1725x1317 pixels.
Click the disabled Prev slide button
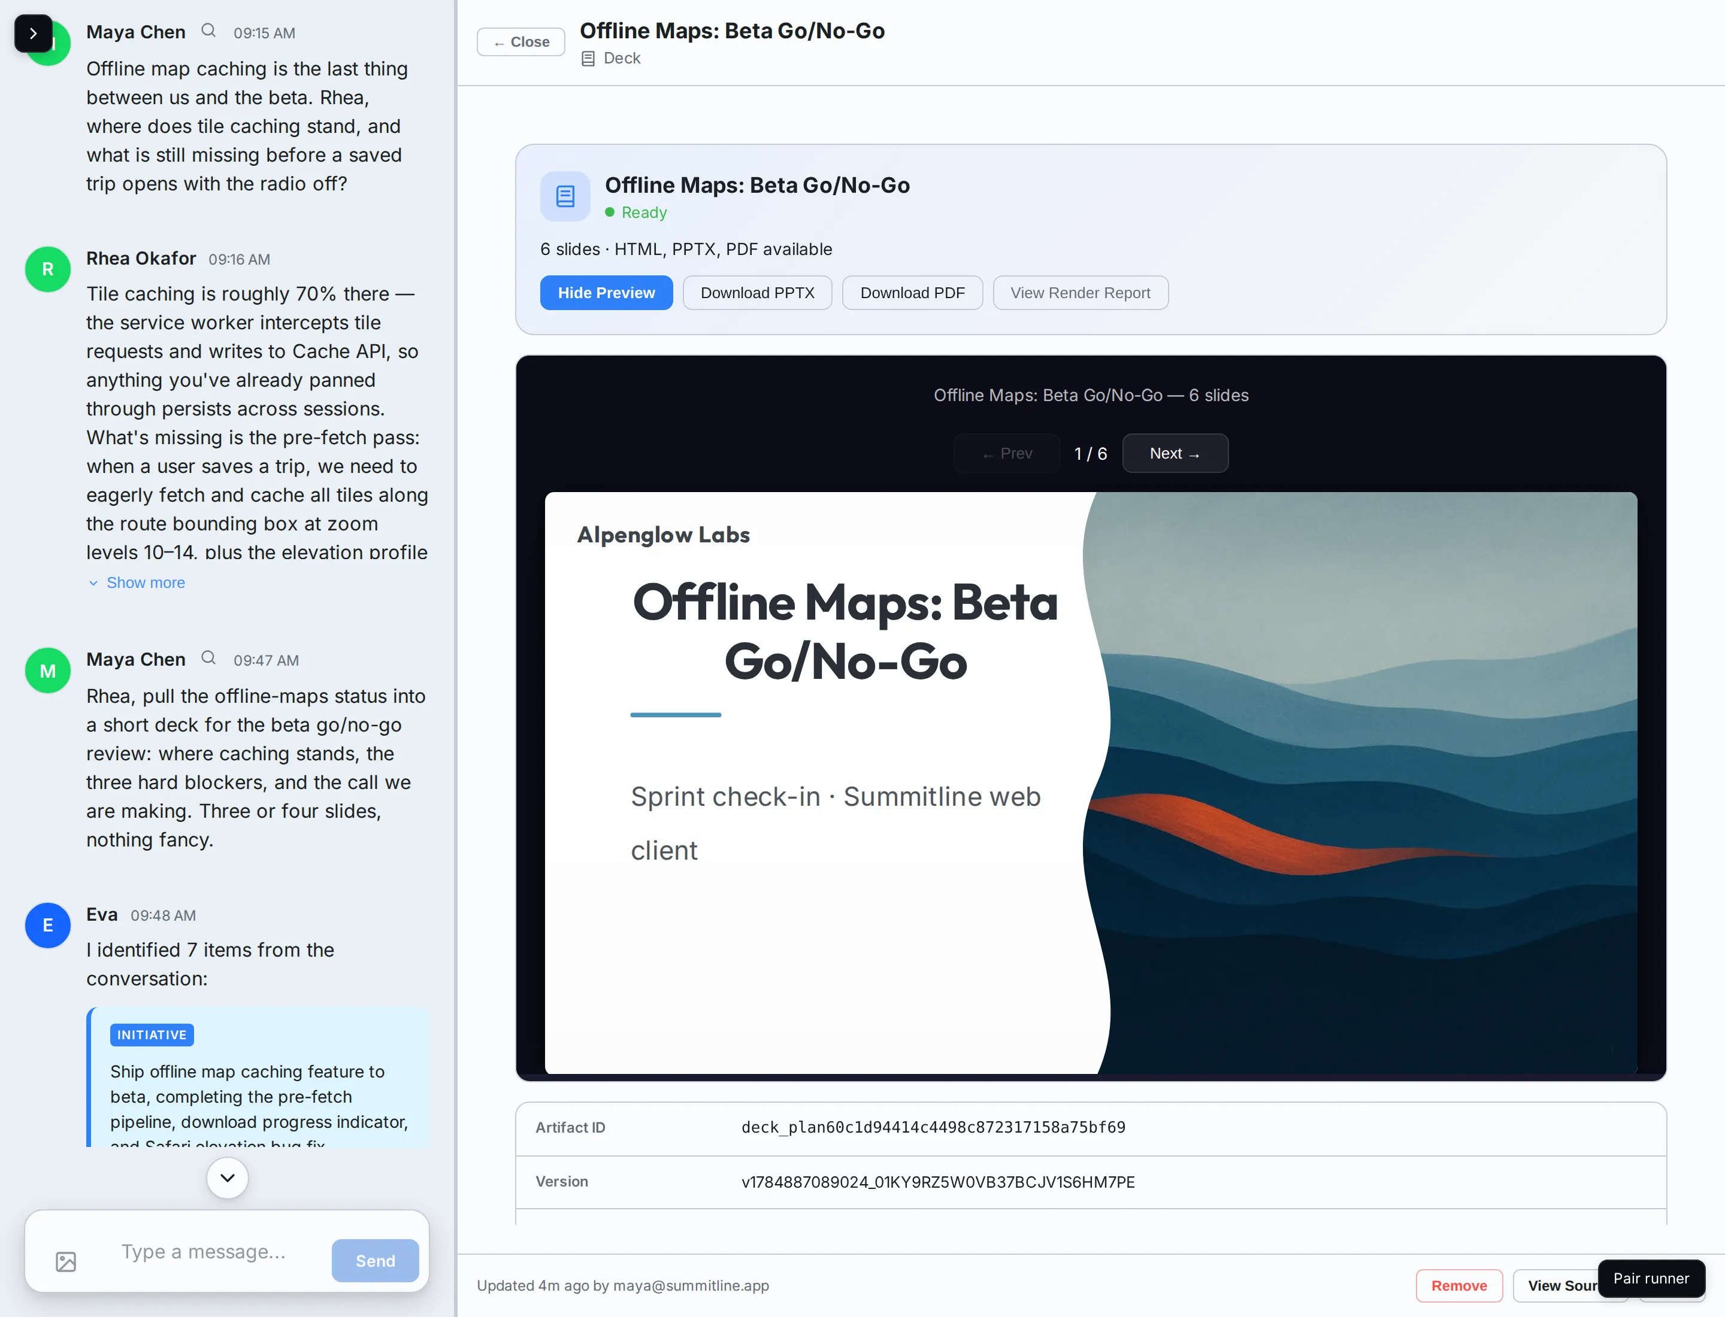click(1007, 453)
